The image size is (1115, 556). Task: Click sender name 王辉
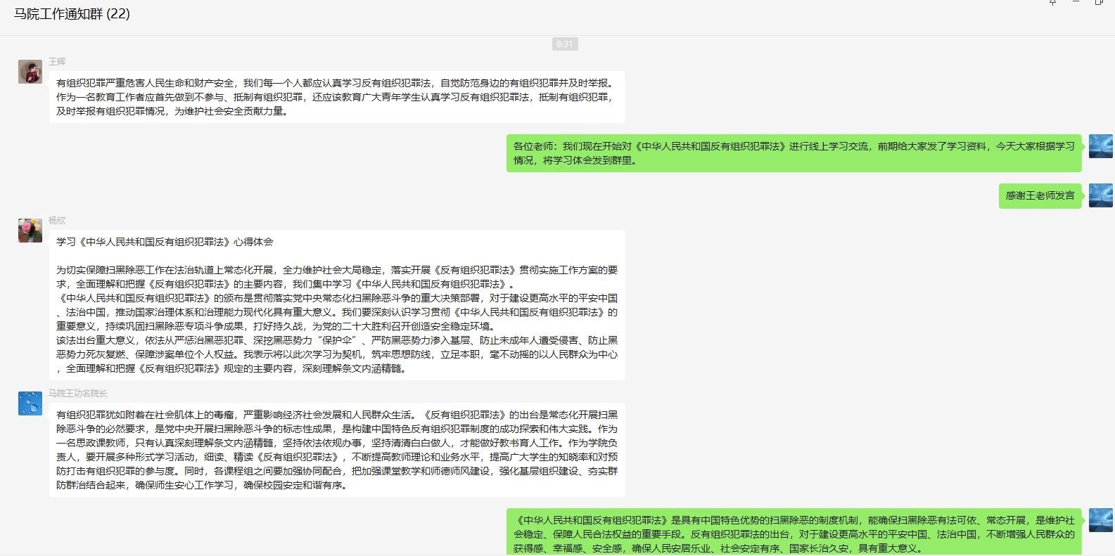[x=57, y=62]
